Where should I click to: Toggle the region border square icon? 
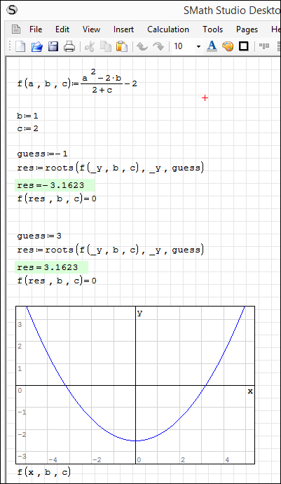tap(244, 46)
